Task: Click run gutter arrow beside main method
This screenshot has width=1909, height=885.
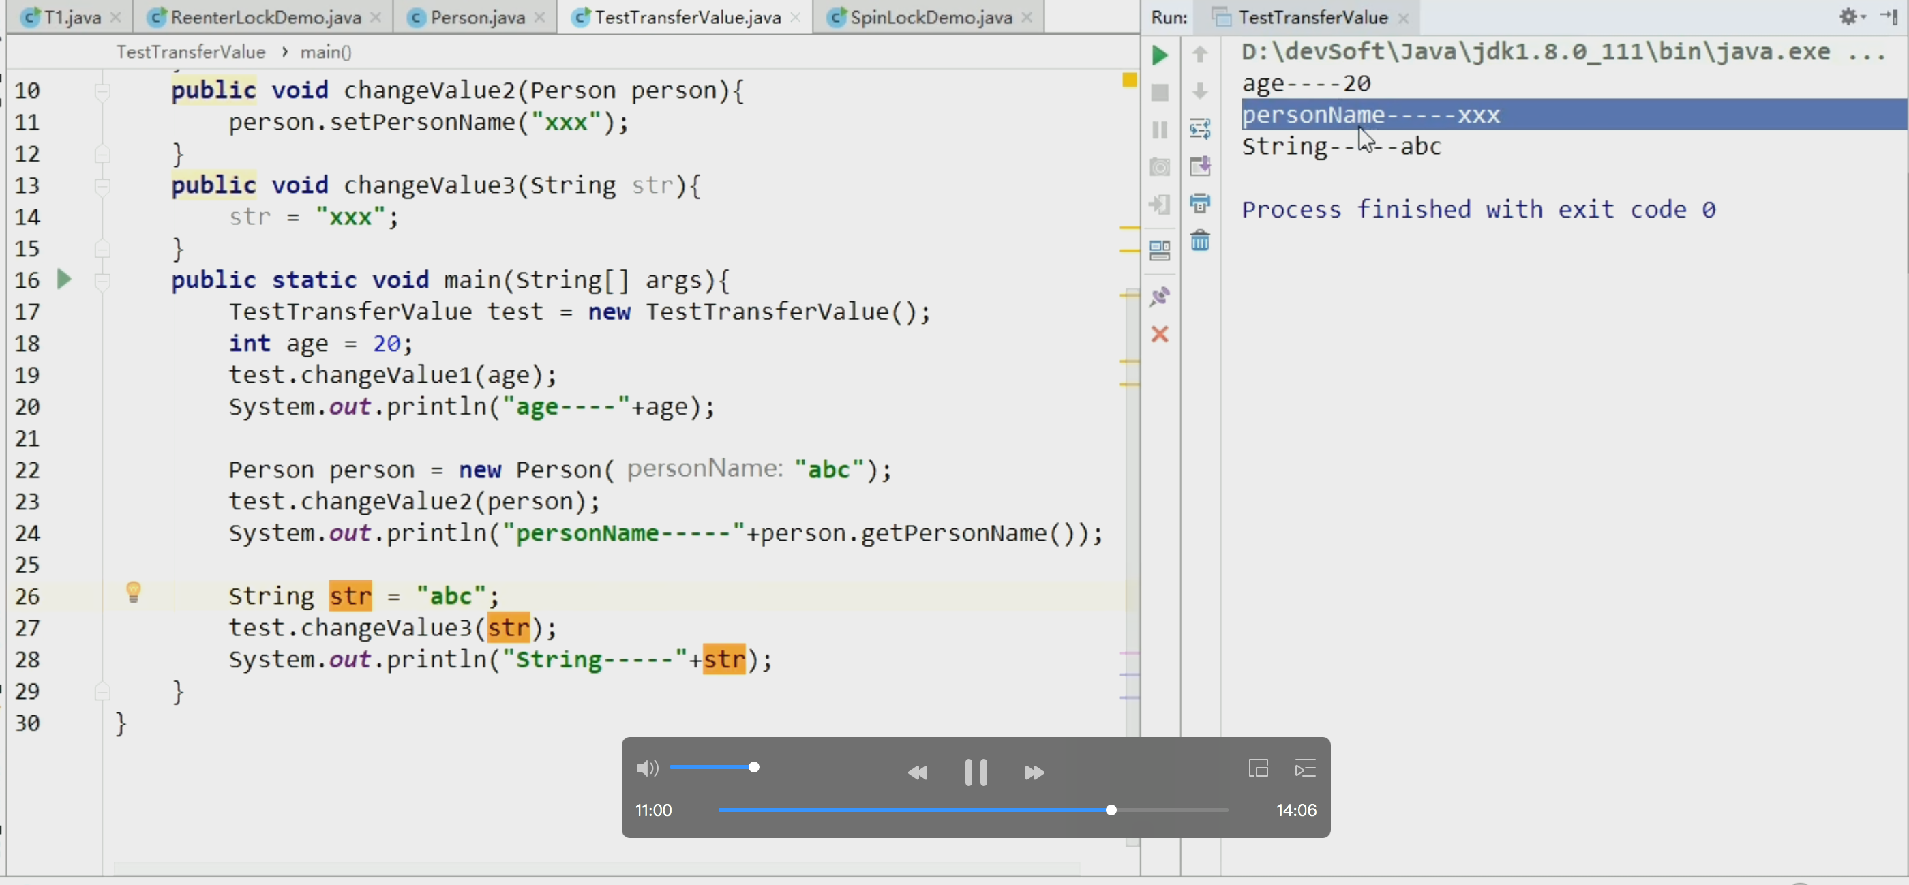Action: tap(65, 280)
